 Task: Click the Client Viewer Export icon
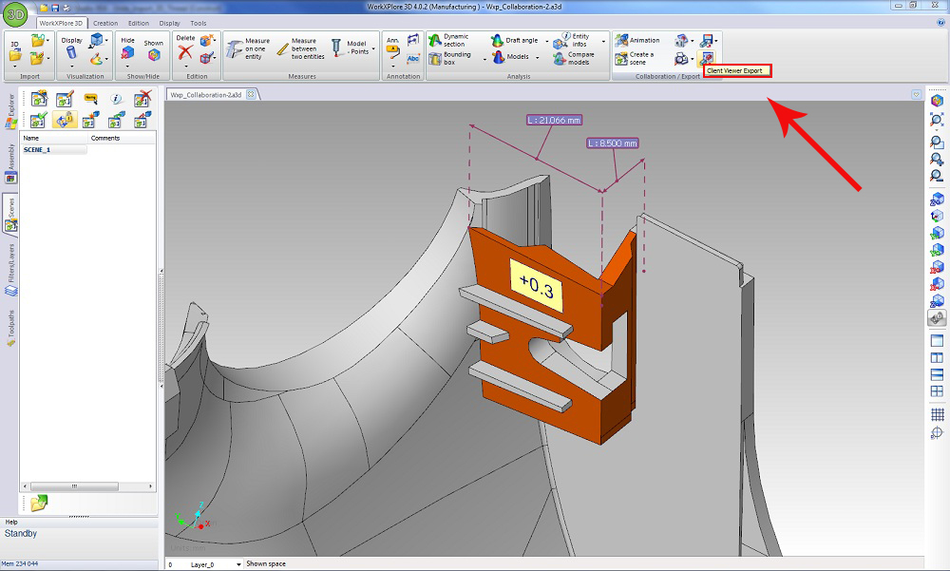tap(708, 58)
